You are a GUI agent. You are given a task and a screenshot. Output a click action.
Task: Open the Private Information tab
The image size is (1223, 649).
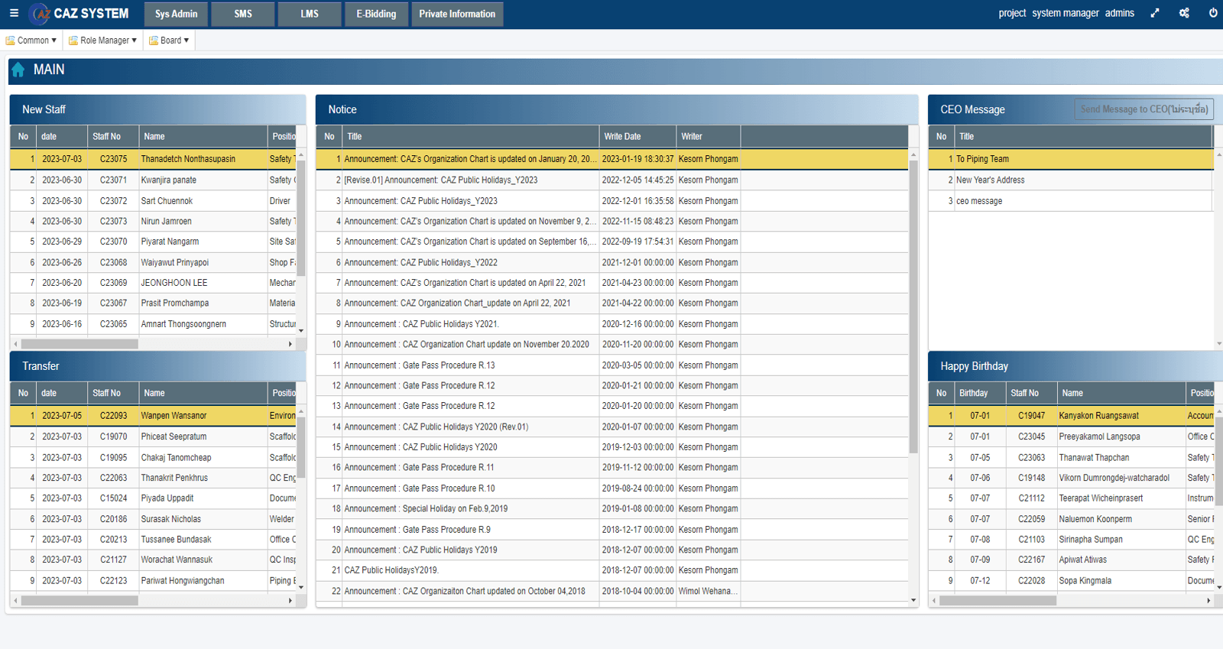[457, 14]
